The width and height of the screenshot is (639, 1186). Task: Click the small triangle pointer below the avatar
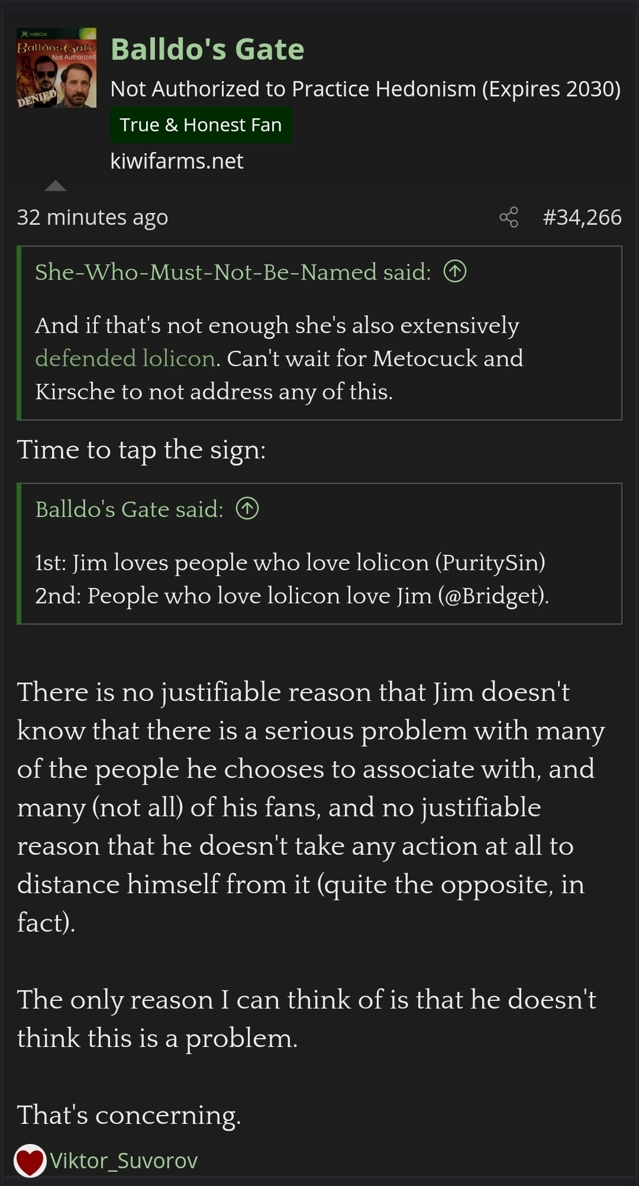pos(56,186)
